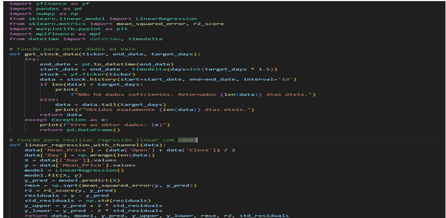Screen dimensions: 446x218
Task: Click the "X = data[['Day']].values" line
Action: click(71, 160)
